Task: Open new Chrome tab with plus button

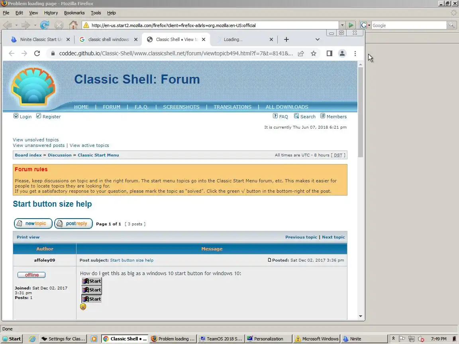Action: (x=286, y=39)
